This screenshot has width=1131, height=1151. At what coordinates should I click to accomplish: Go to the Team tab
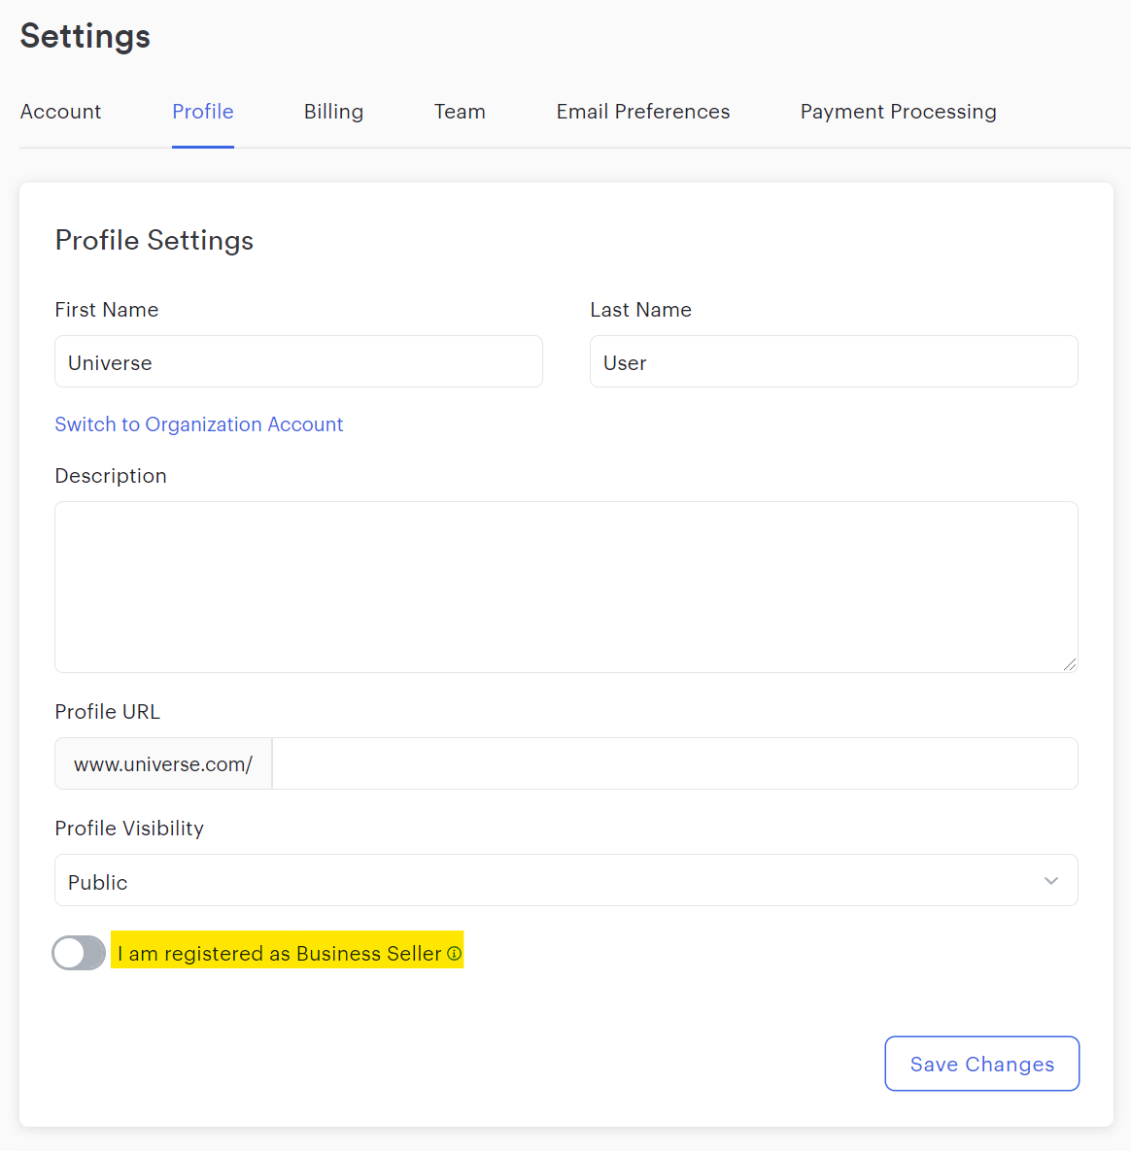click(460, 112)
